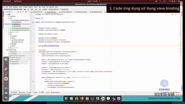
Task: Expand the drawable folder
Action: tap(9, 36)
